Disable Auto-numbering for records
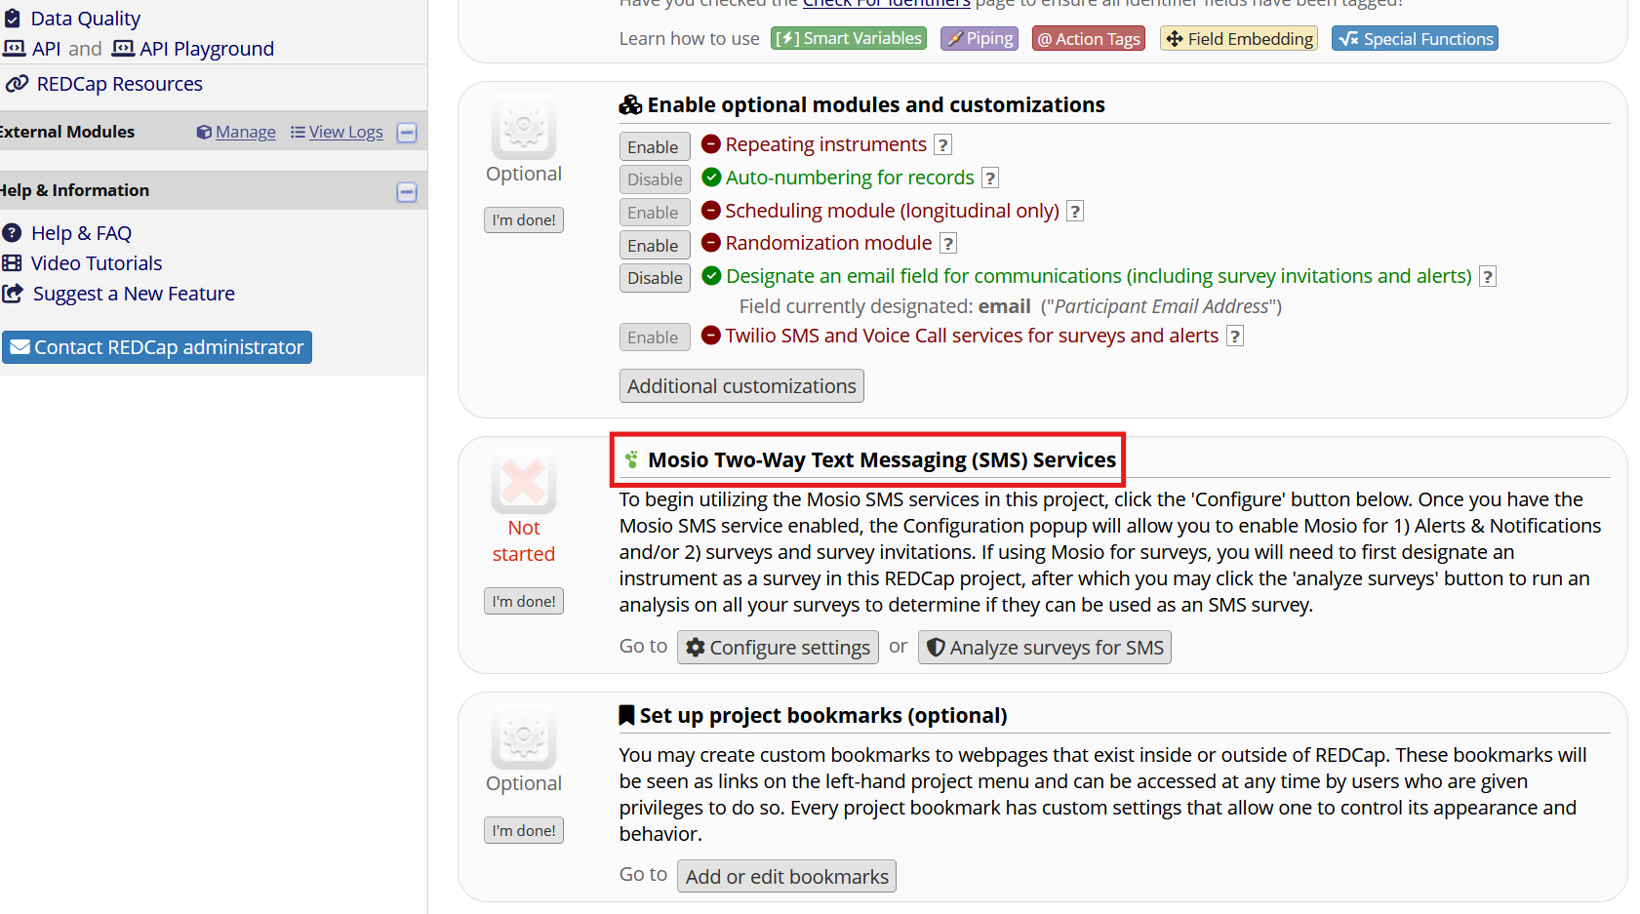1640x914 pixels. (x=655, y=179)
